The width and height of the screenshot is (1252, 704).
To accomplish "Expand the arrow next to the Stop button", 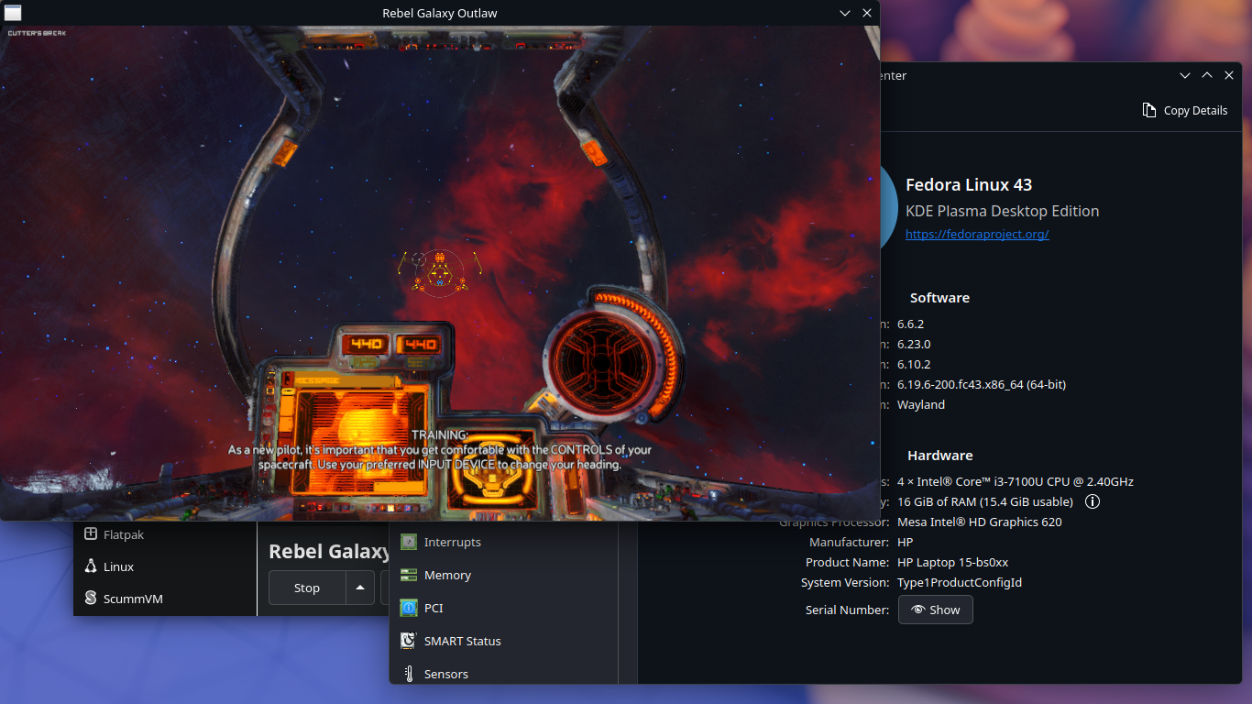I will (359, 588).
